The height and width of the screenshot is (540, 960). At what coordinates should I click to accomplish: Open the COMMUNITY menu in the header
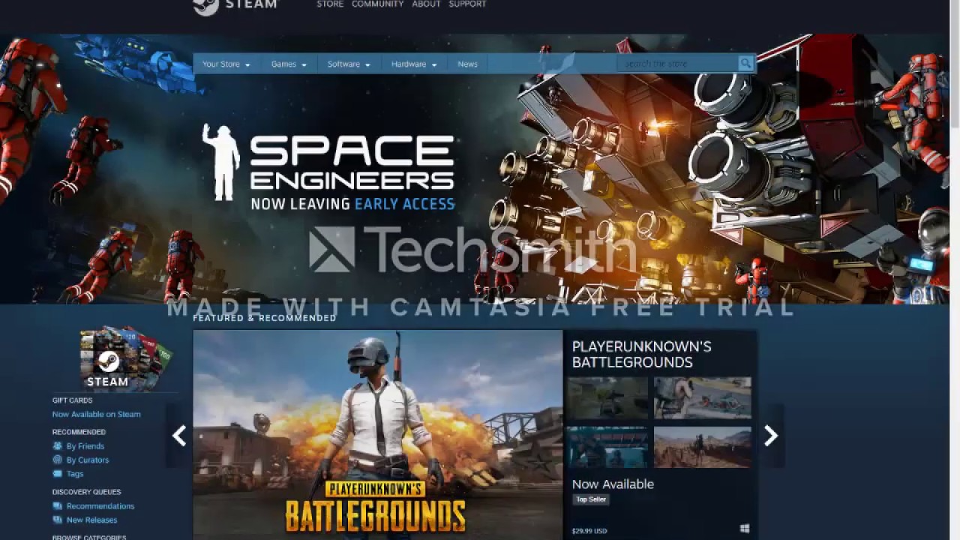(377, 4)
